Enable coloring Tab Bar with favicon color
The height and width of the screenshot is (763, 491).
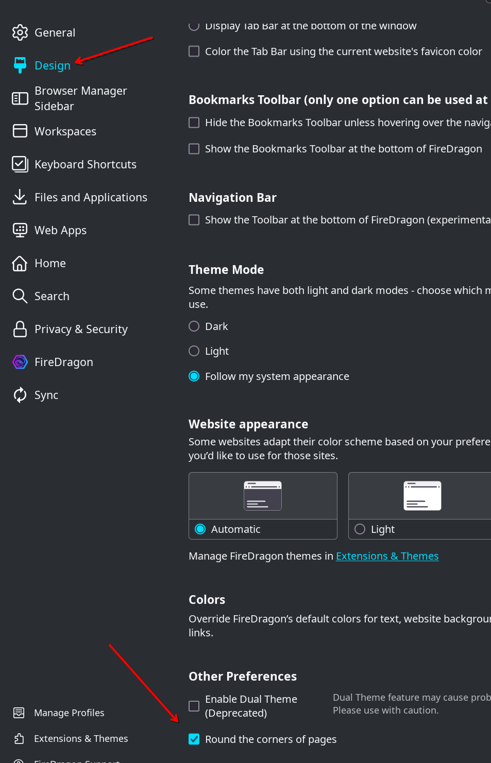pyautogui.click(x=194, y=51)
